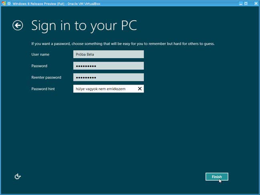Click the "Reenter password" label
This screenshot has height=195, width=260.
coord(46,77)
